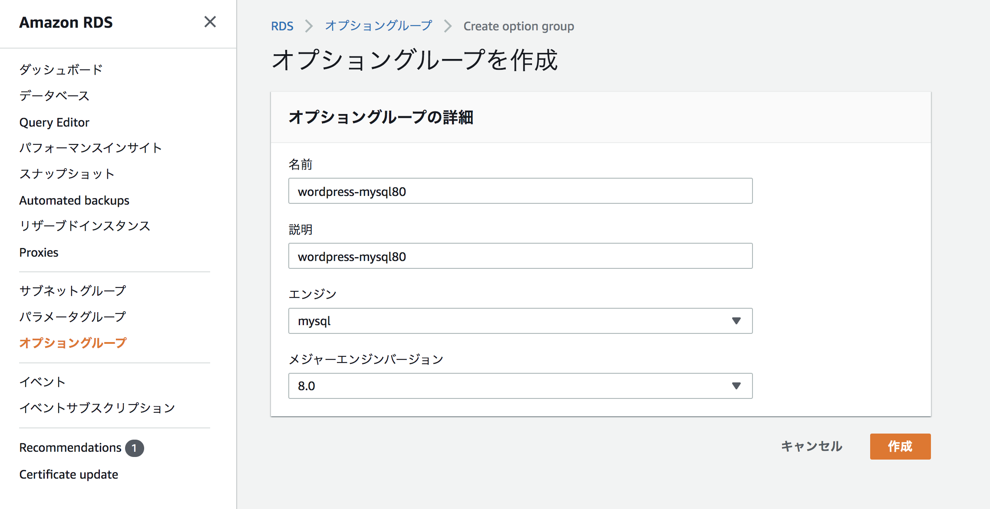Image resolution: width=990 pixels, height=509 pixels.
Task: Click オプショングループ breadcrumb link
Action: point(379,26)
